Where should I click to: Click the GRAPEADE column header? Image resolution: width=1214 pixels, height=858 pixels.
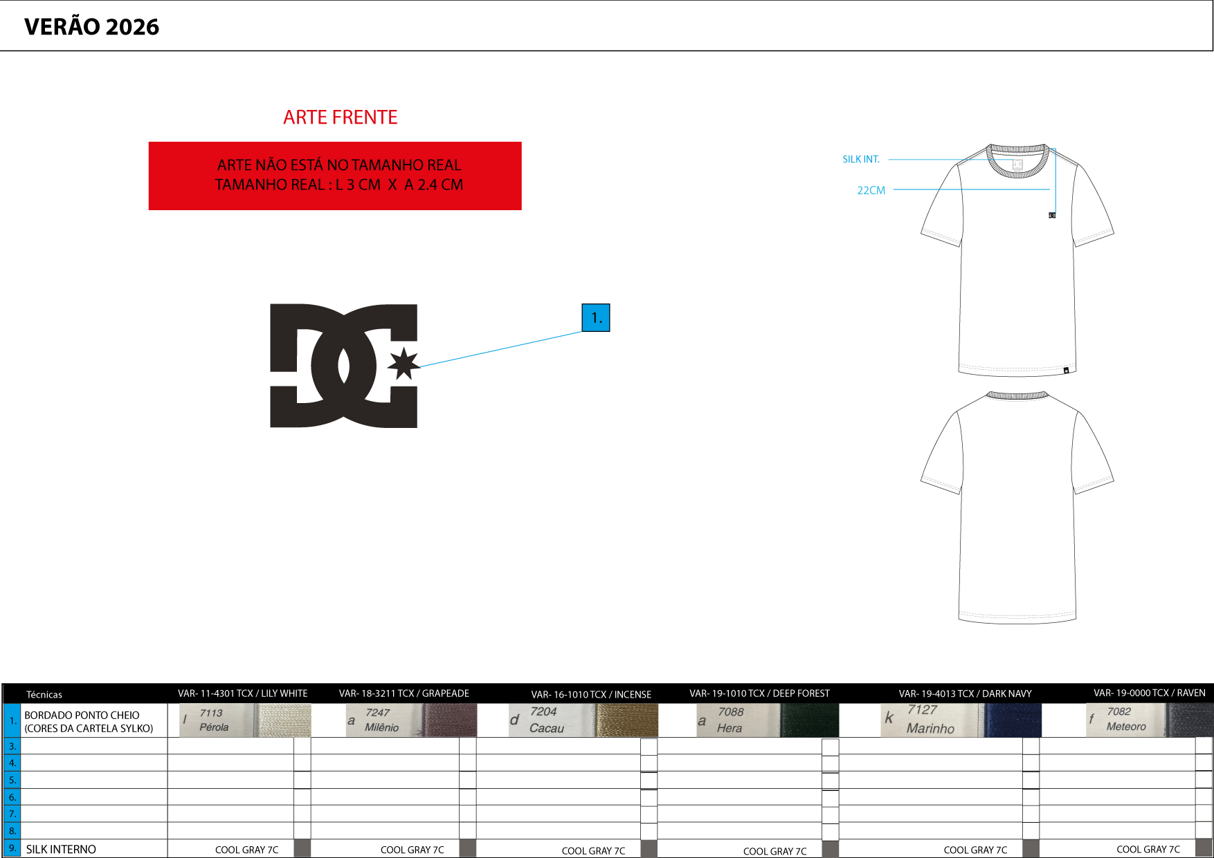point(404,693)
